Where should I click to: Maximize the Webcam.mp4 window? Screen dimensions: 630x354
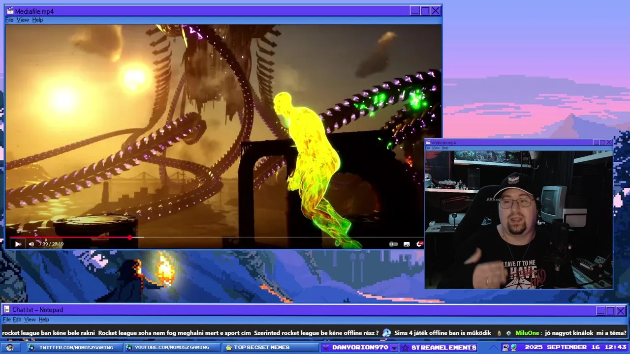pos(602,143)
